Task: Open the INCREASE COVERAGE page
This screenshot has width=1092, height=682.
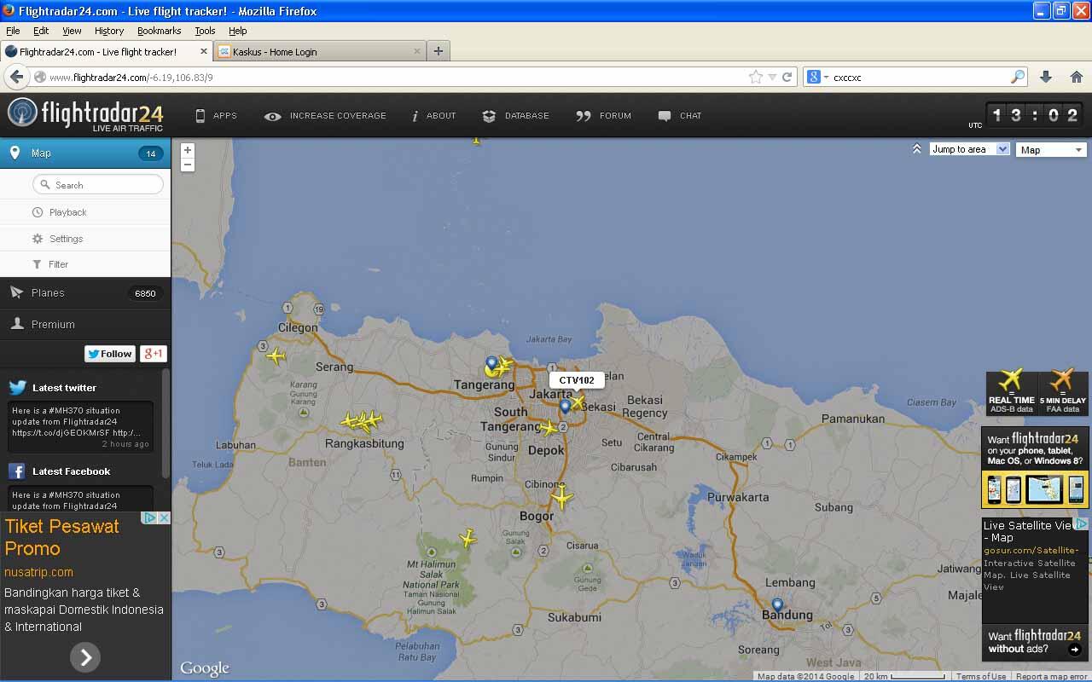Action: pyautogui.click(x=325, y=116)
